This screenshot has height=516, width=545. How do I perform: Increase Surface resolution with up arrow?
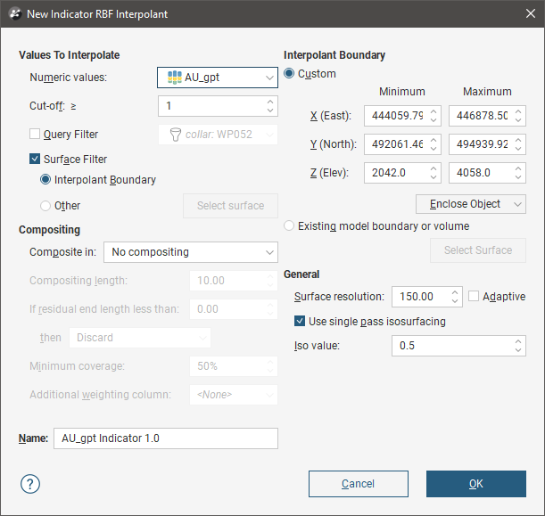(456, 292)
